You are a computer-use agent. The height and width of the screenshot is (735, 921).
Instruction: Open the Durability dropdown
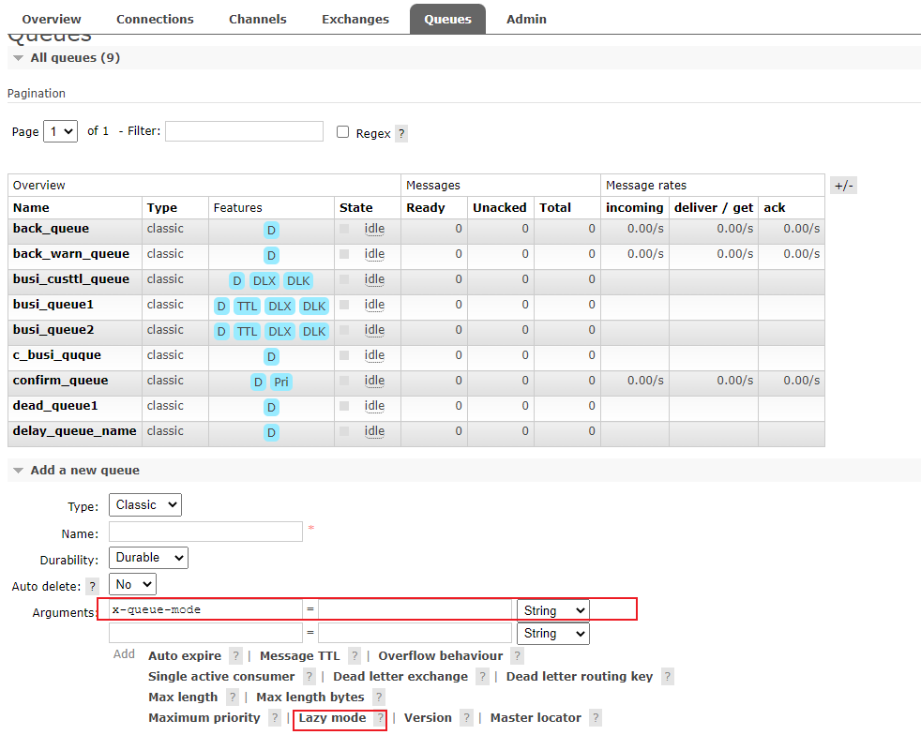tap(148, 558)
